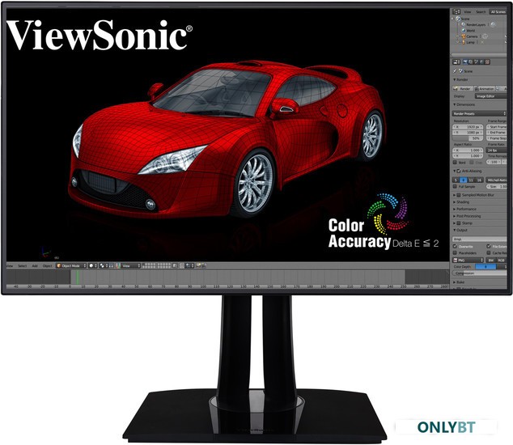Open the outliner editor type icon
This screenshot has height=445, width=513.
pyautogui.click(x=456, y=12)
